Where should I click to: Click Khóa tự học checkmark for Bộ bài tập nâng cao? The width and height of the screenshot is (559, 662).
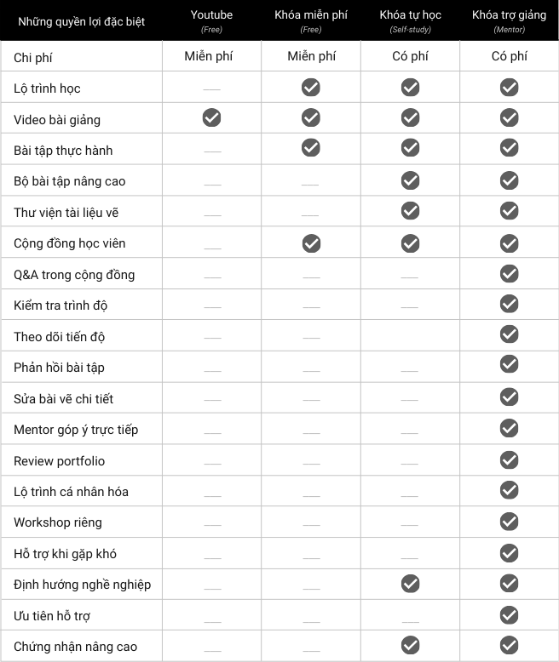click(x=410, y=180)
